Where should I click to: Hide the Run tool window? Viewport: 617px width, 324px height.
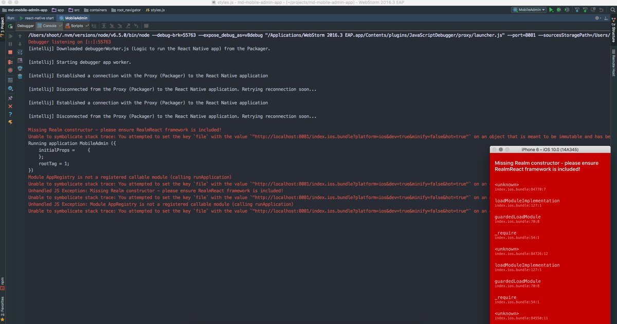pos(605,18)
